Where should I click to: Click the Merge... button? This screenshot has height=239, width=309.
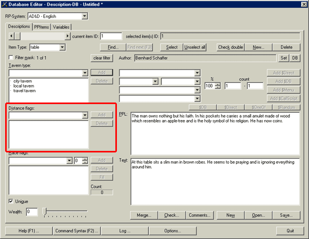[144, 215]
